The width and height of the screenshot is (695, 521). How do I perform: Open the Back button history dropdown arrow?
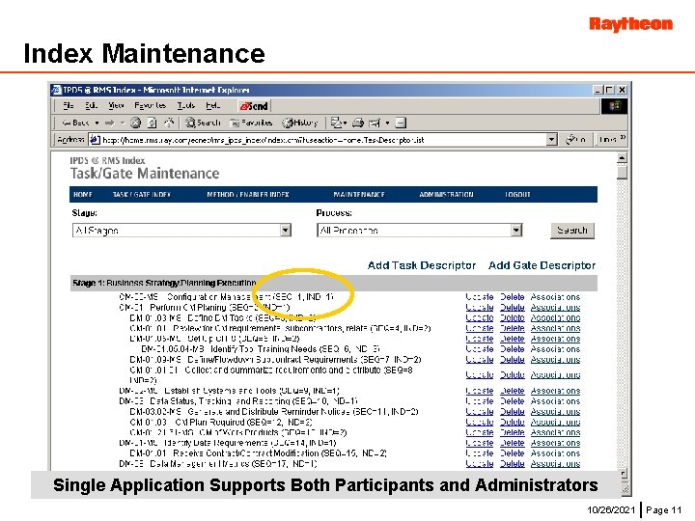[x=97, y=123]
